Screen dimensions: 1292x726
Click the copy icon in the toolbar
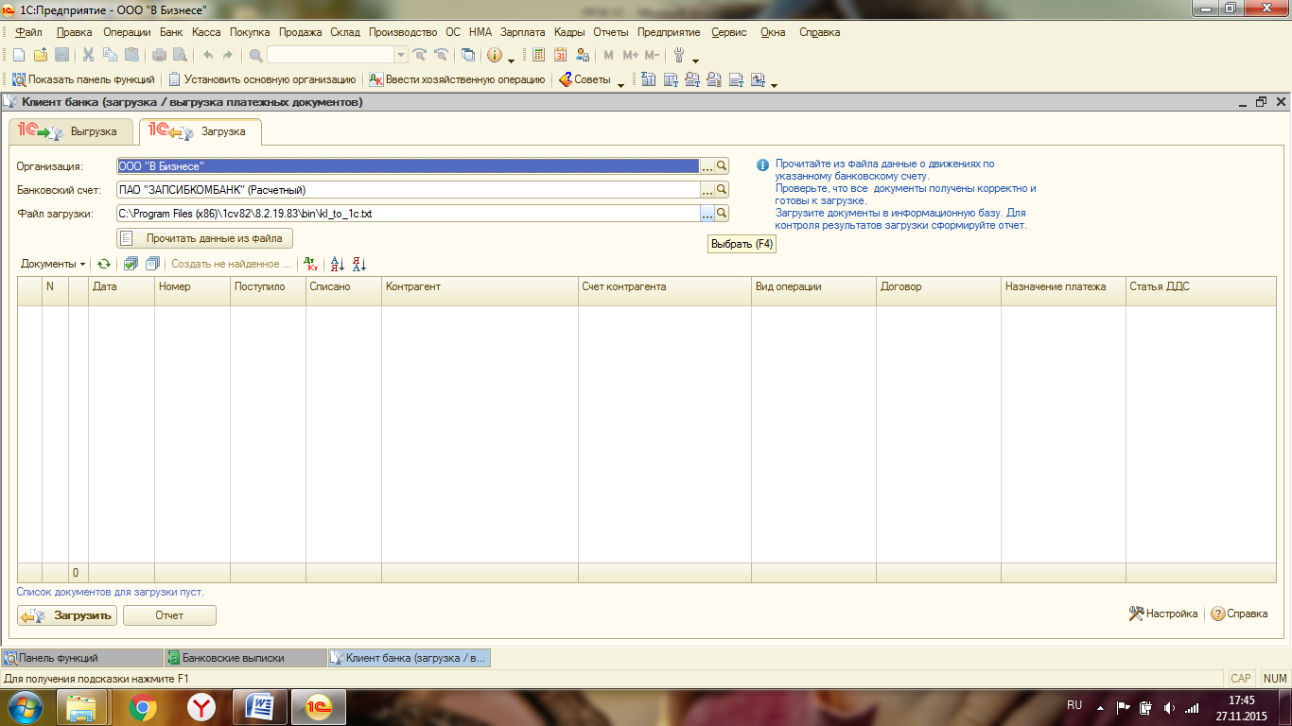pyautogui.click(x=110, y=55)
